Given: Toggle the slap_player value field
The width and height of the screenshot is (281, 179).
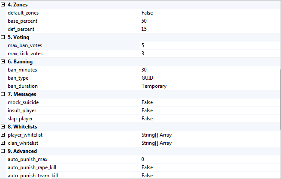Looking at the screenshot, I should coord(147,119).
